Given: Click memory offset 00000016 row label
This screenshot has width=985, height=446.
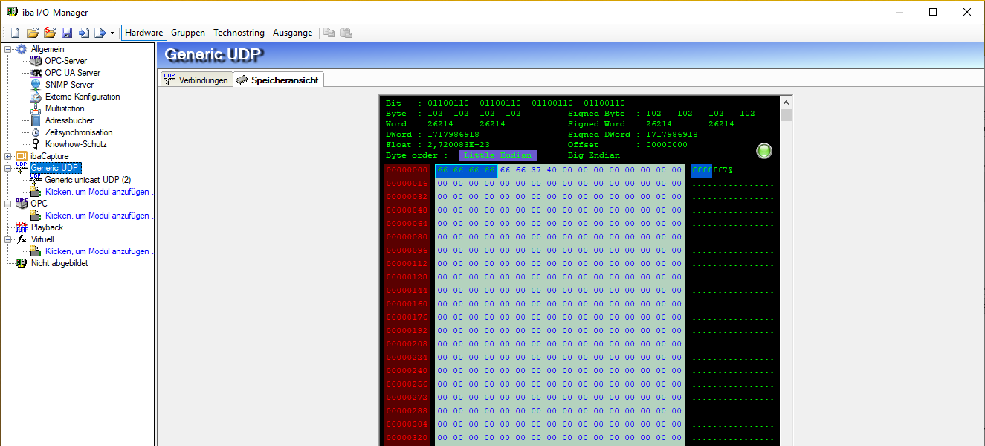Looking at the screenshot, I should coord(407,184).
